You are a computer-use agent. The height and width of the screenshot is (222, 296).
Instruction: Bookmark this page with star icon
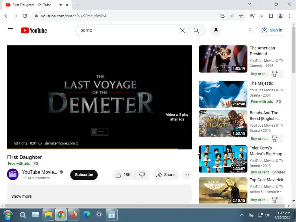tap(241, 16)
